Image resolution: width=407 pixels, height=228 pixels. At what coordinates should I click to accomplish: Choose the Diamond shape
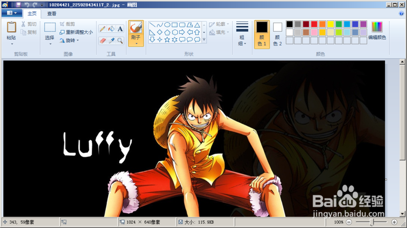point(160,32)
